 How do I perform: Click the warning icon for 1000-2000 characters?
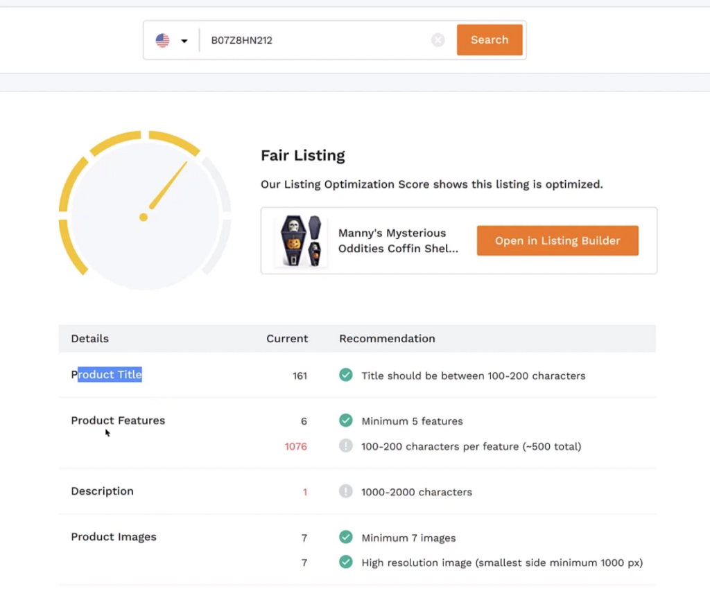coord(345,491)
